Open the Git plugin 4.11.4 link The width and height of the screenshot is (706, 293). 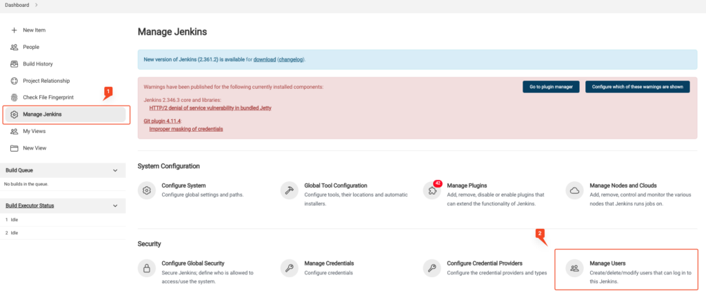pyautogui.click(x=162, y=121)
